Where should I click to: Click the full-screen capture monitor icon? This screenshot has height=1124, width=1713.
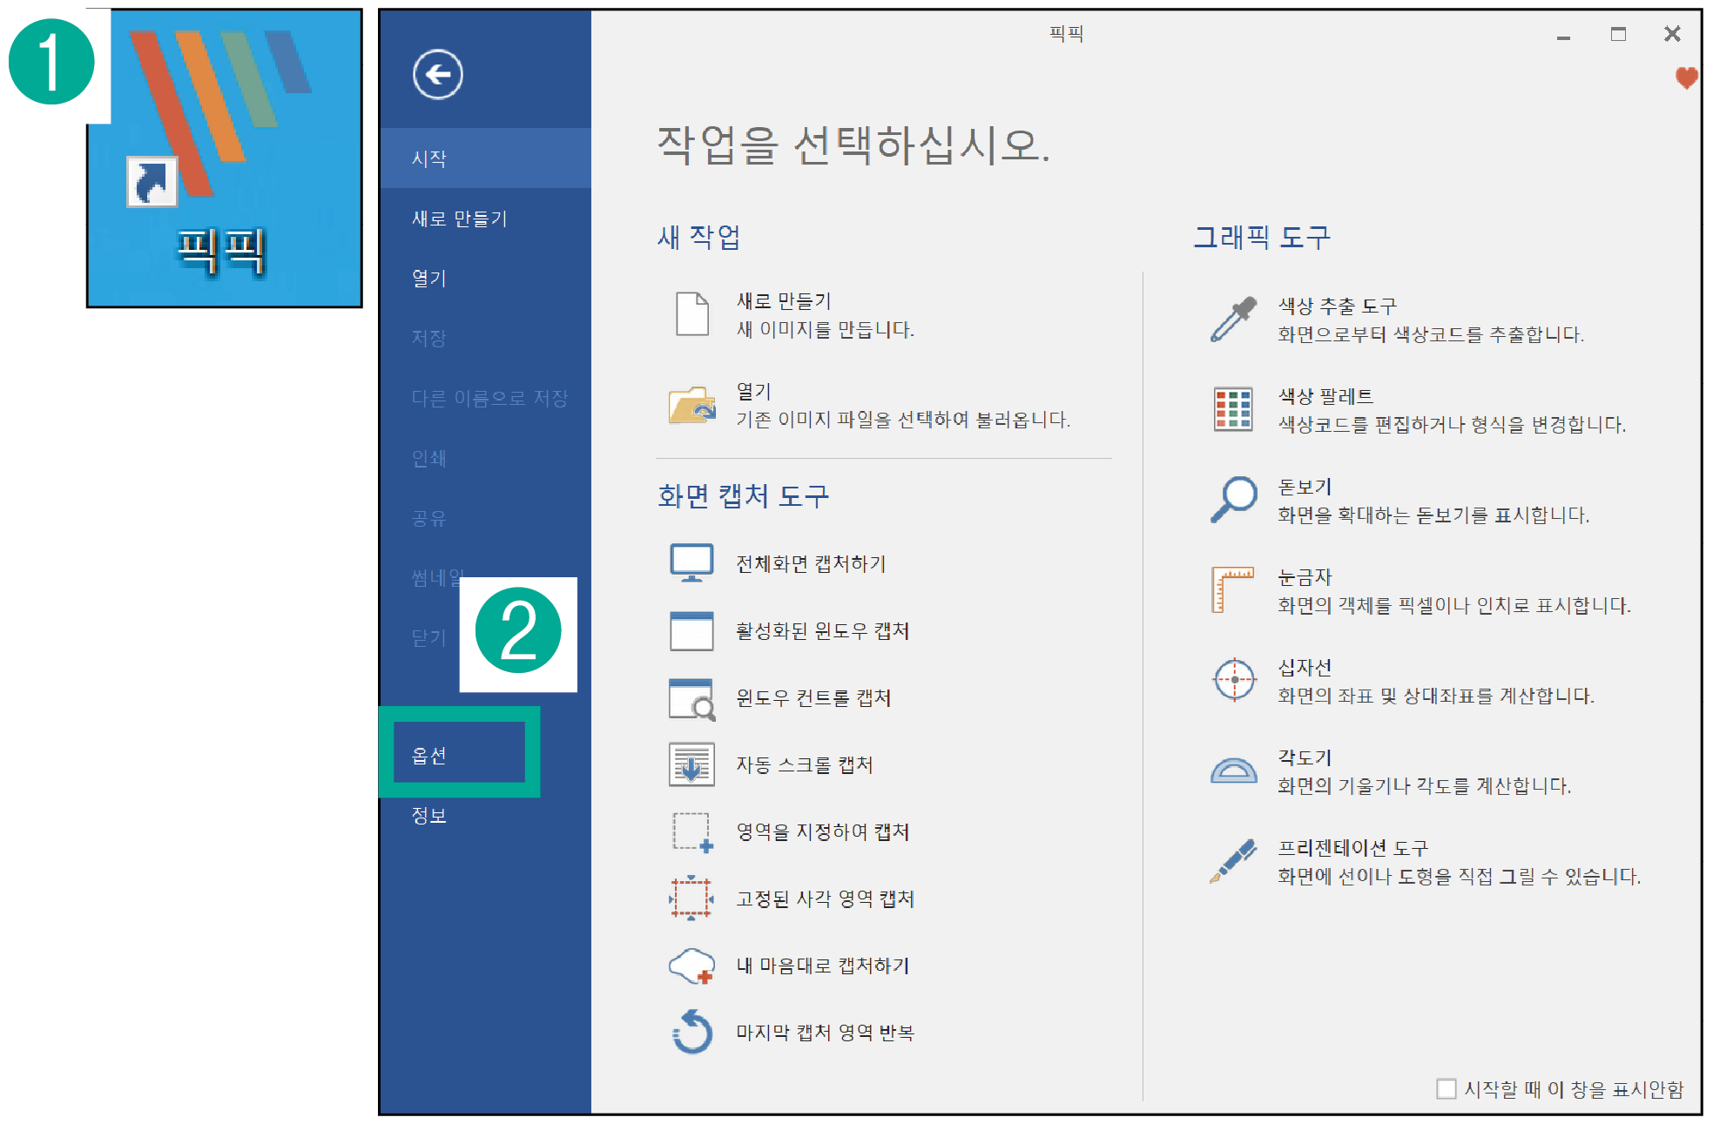(691, 563)
